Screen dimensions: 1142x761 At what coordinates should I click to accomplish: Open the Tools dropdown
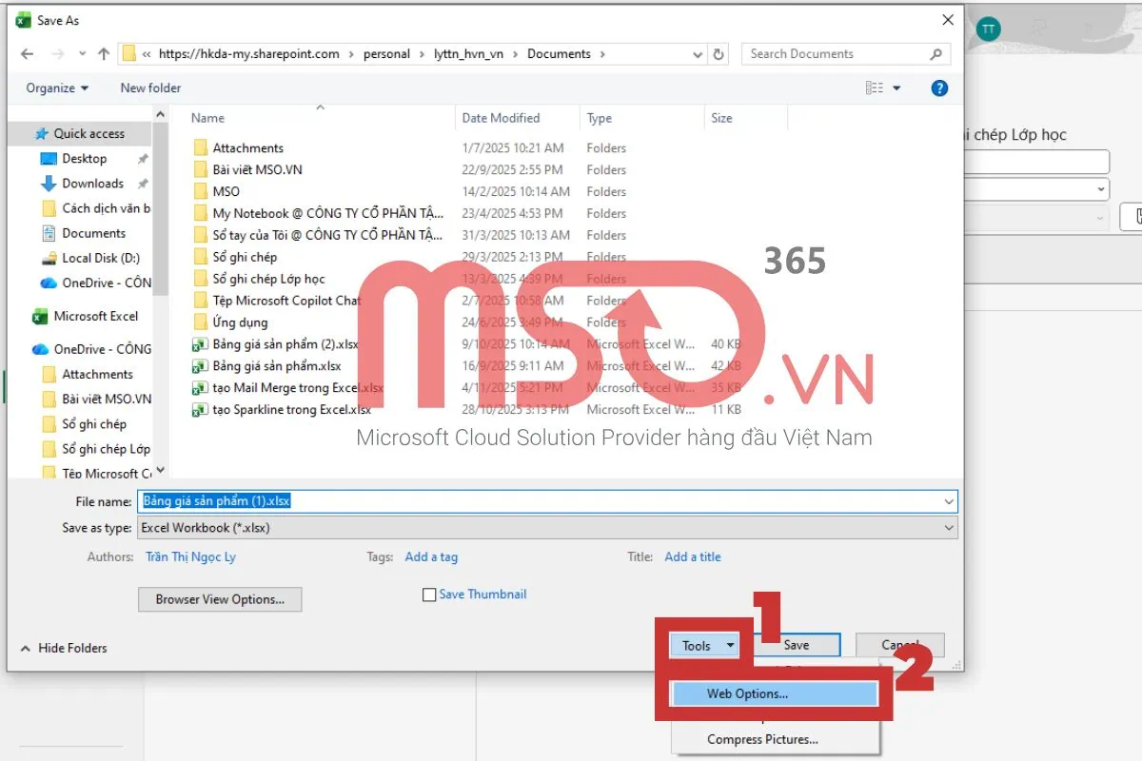point(704,645)
